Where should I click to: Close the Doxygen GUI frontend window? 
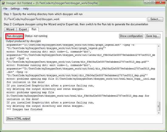click(161, 2)
